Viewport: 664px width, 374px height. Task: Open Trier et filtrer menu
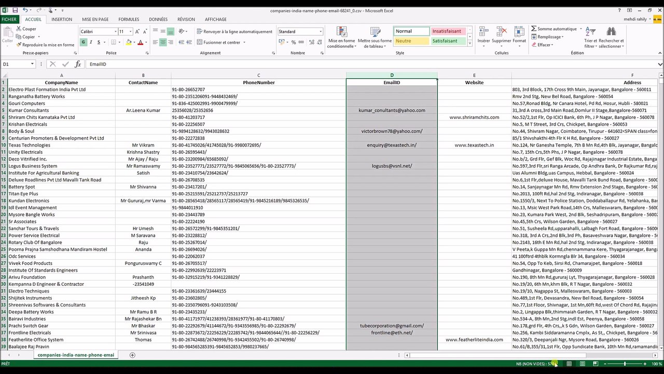[590, 36]
